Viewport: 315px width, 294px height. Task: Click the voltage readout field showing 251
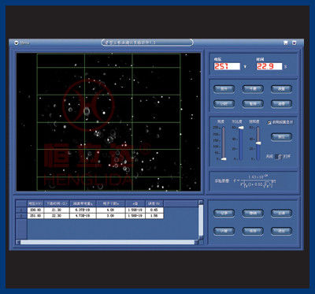click(x=227, y=66)
